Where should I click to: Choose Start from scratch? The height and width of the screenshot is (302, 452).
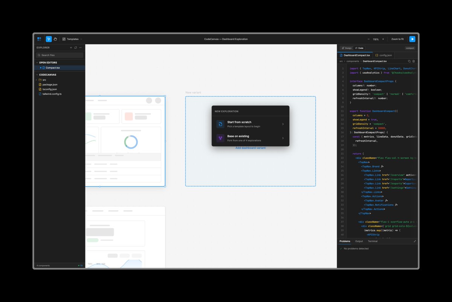point(250,124)
